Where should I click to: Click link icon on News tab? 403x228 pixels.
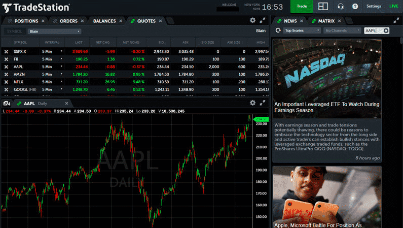click(279, 21)
